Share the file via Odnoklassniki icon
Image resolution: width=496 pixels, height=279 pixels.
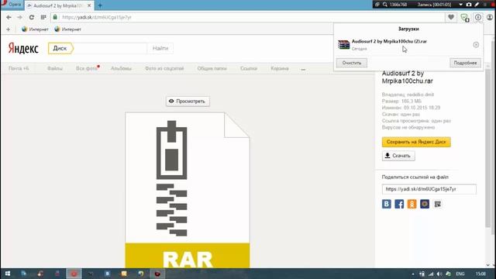click(412, 204)
